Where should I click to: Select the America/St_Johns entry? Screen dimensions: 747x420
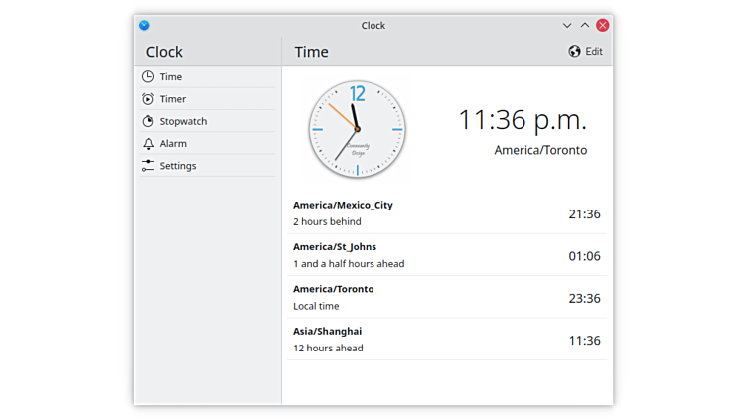pyautogui.click(x=446, y=255)
